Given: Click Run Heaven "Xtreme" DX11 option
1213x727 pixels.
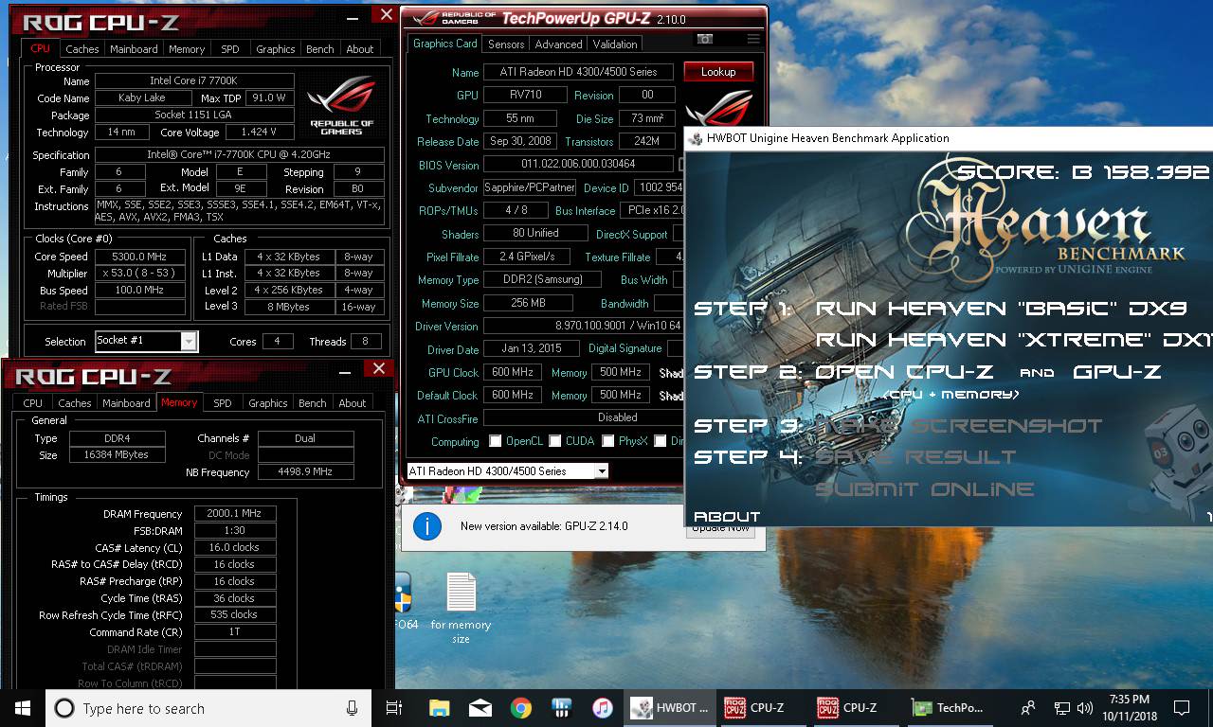Looking at the screenshot, I should (x=1013, y=340).
